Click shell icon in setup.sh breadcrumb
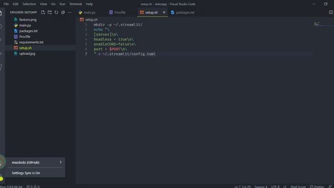334x188 pixels. [81, 20]
